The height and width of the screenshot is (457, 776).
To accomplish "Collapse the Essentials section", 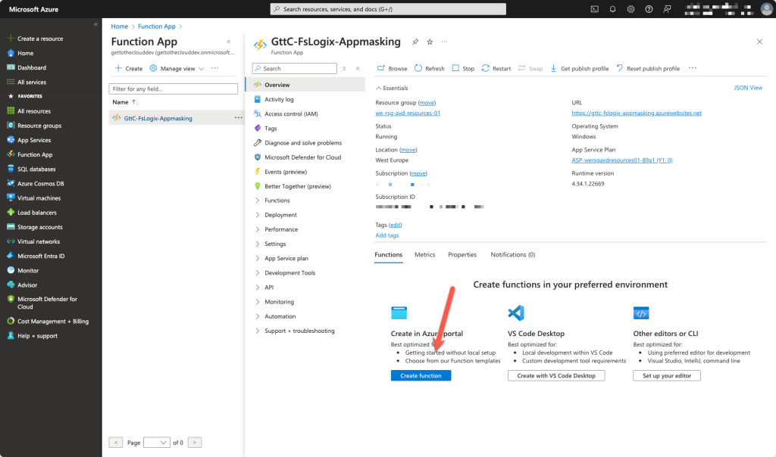I will (392, 88).
